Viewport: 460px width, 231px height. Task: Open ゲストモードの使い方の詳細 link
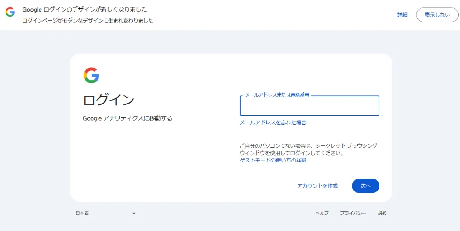pos(273,160)
